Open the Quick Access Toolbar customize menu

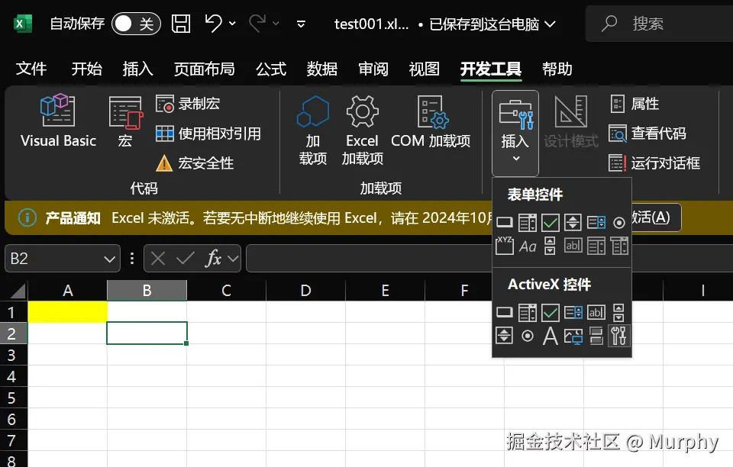point(301,24)
